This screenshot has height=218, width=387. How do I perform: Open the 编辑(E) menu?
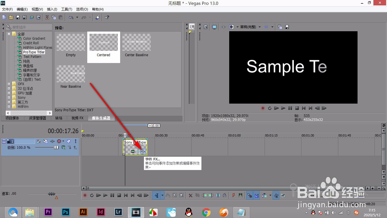[x=22, y=9]
